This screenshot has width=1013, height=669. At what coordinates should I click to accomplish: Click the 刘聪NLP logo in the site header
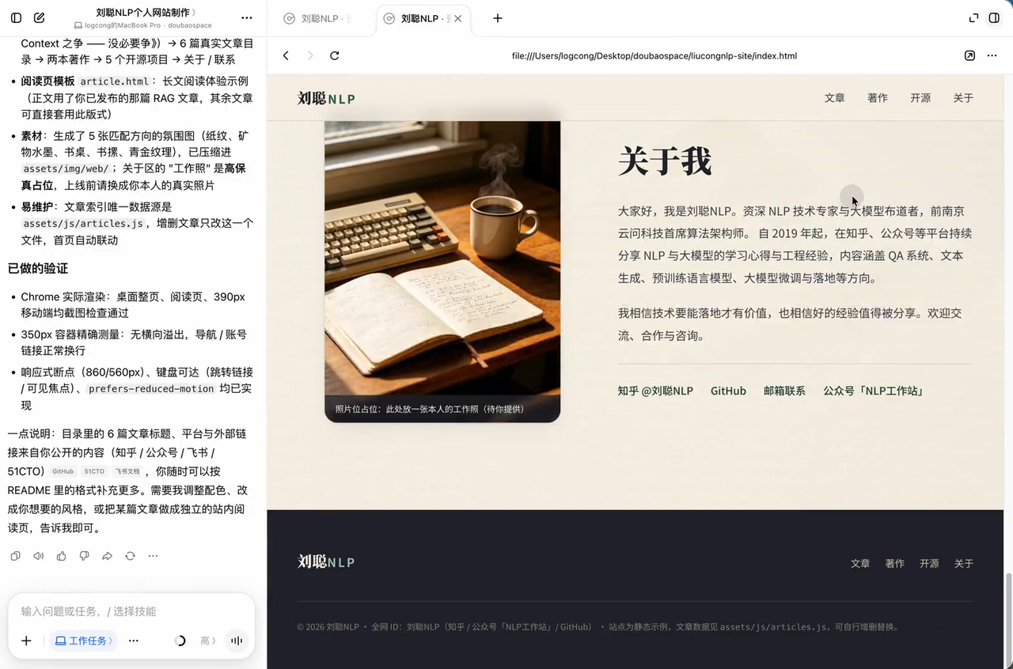click(x=326, y=98)
